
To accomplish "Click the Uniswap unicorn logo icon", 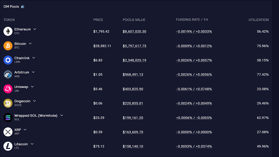I will click(8, 89).
